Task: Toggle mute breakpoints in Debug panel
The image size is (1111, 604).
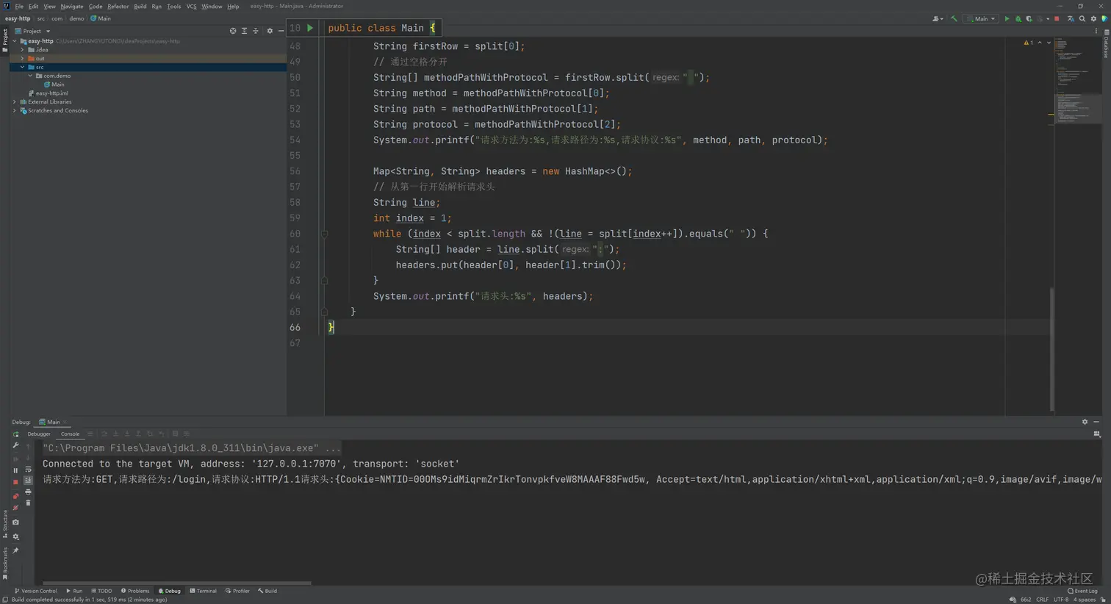Action: click(x=15, y=508)
